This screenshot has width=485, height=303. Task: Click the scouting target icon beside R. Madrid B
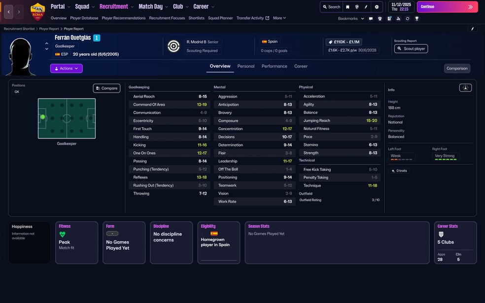pos(173,46)
